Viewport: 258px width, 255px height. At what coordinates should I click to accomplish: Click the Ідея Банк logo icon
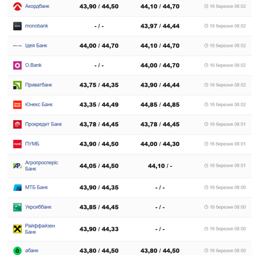17,46
